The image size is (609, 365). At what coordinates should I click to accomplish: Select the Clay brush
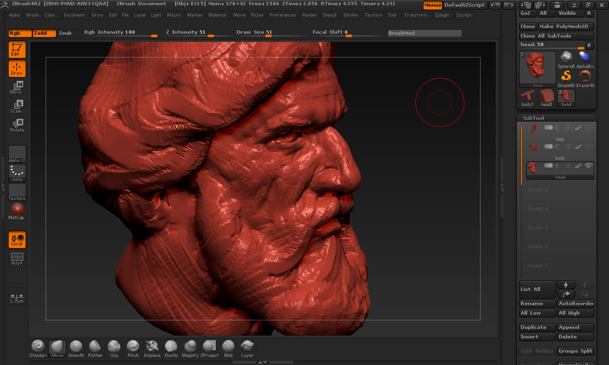(114, 347)
